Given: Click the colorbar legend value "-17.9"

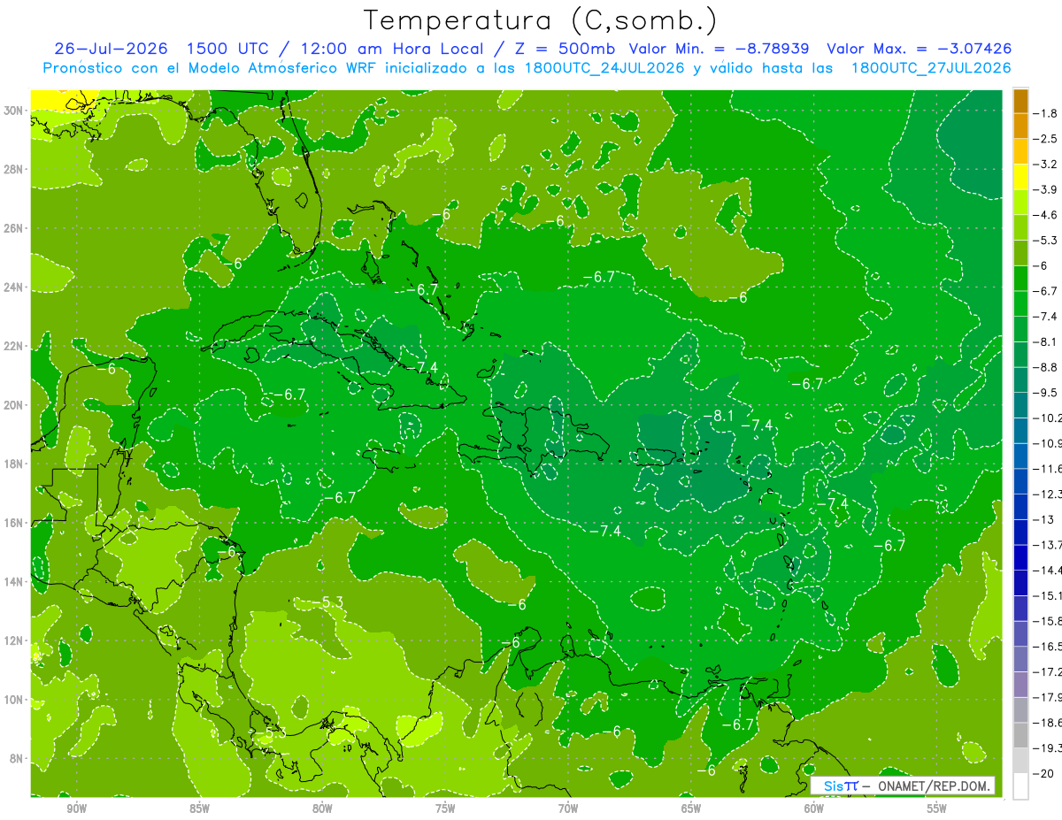Looking at the screenshot, I should (x=1048, y=697).
